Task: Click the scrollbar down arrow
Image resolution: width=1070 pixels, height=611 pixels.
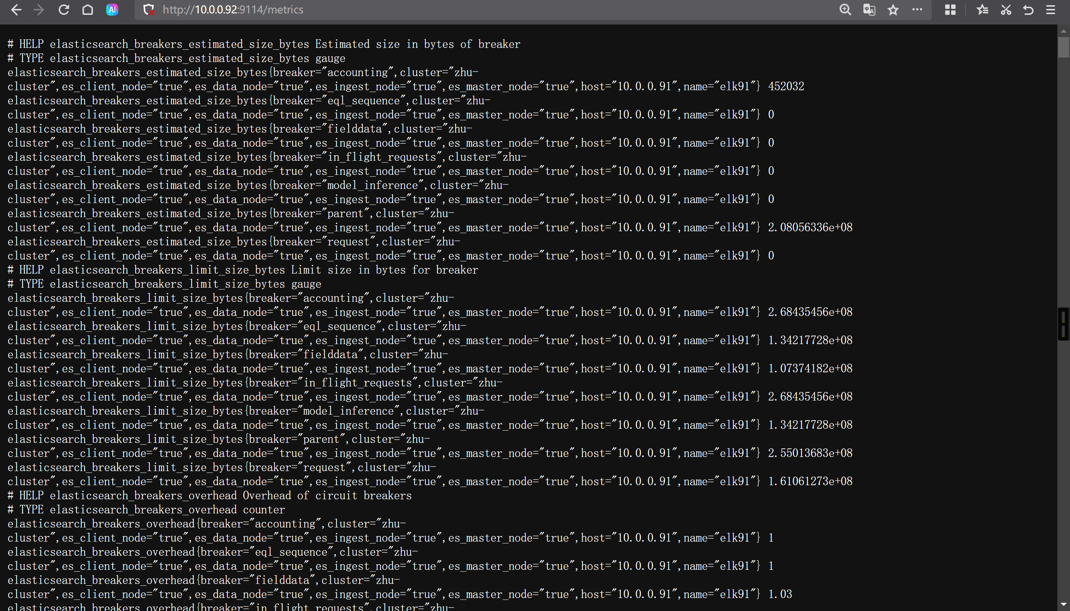Action: click(x=1063, y=604)
